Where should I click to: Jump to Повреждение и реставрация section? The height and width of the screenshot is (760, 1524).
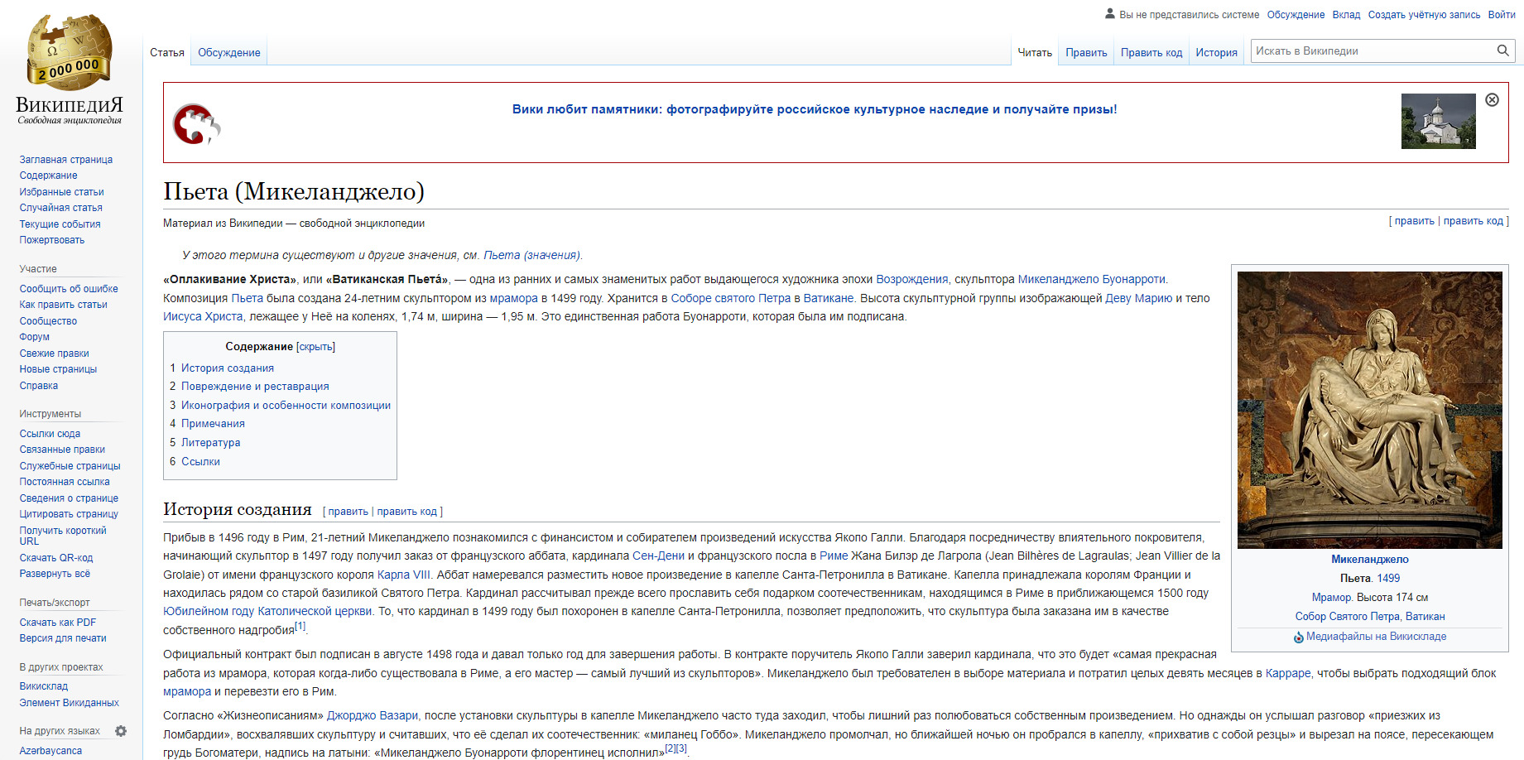point(255,387)
